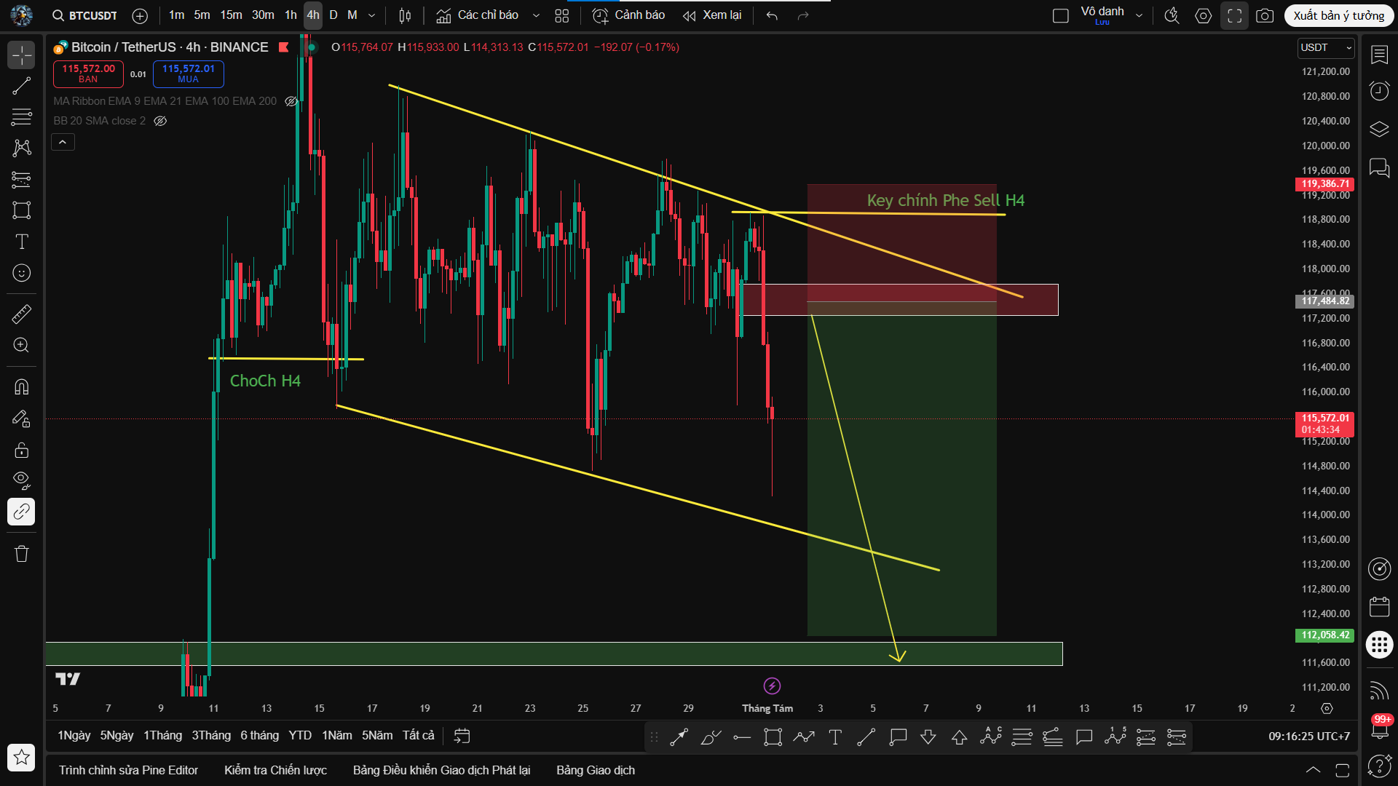Set range to 3Tháng
Viewport: 1398px width, 786px height.
click(211, 736)
